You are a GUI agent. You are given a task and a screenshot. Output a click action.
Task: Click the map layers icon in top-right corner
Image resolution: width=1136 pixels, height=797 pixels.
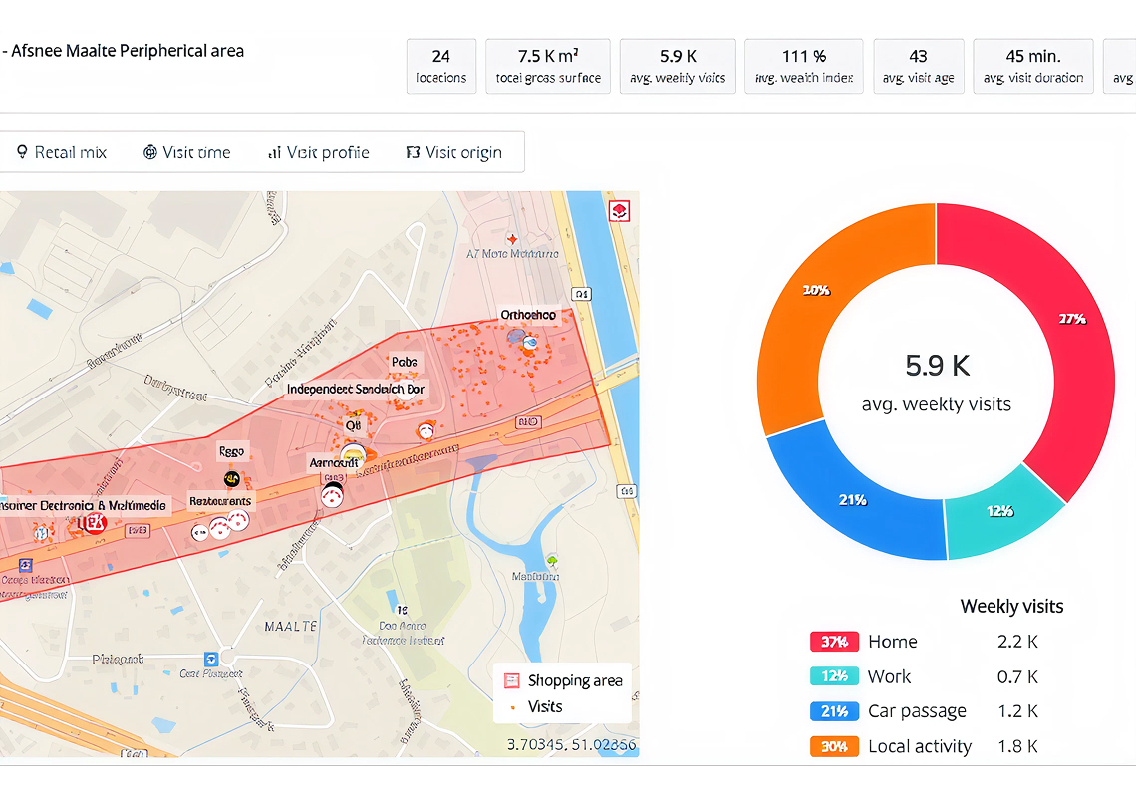tap(619, 211)
